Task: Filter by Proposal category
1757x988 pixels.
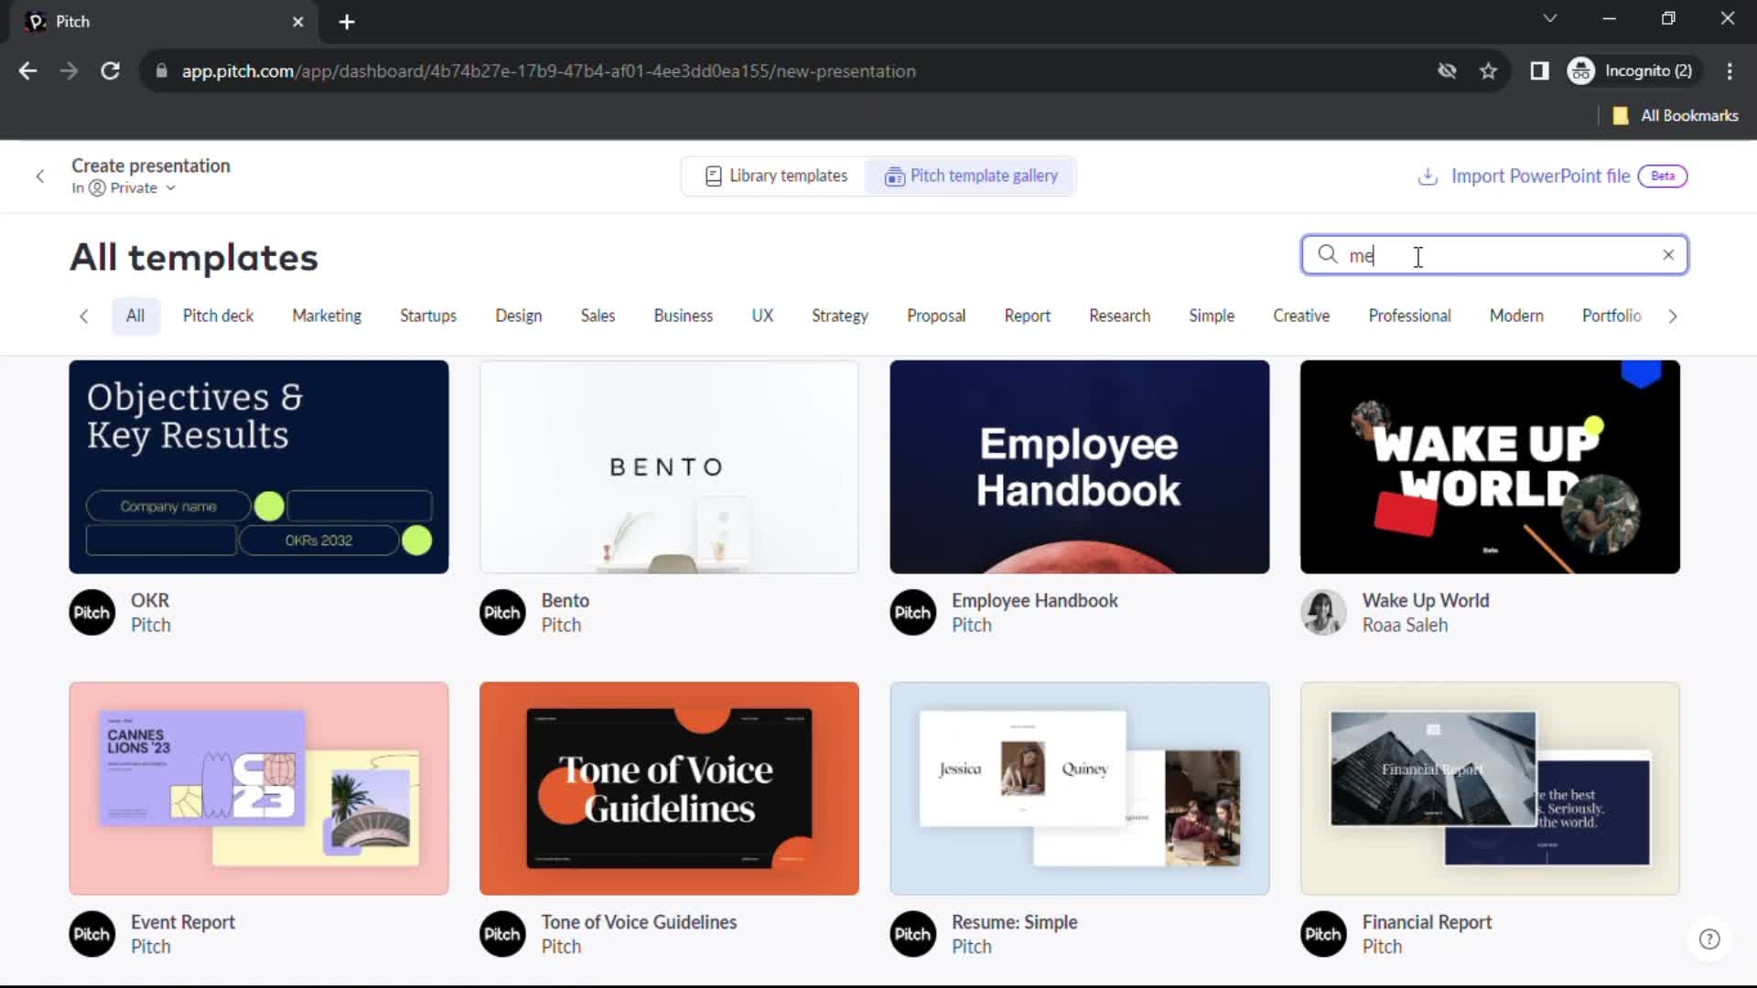Action: [x=936, y=316]
